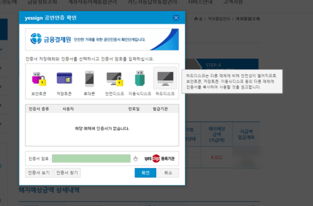Click the 인증서 보기 button
Viewport: 313px width, 206px height.
pyautogui.click(x=39, y=173)
